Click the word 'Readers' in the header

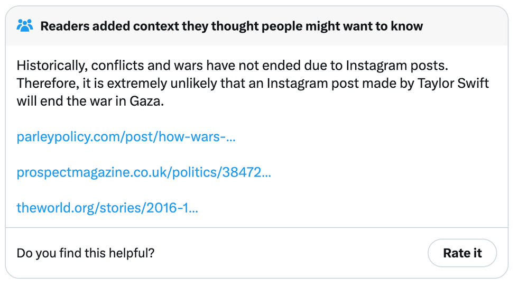tap(63, 26)
